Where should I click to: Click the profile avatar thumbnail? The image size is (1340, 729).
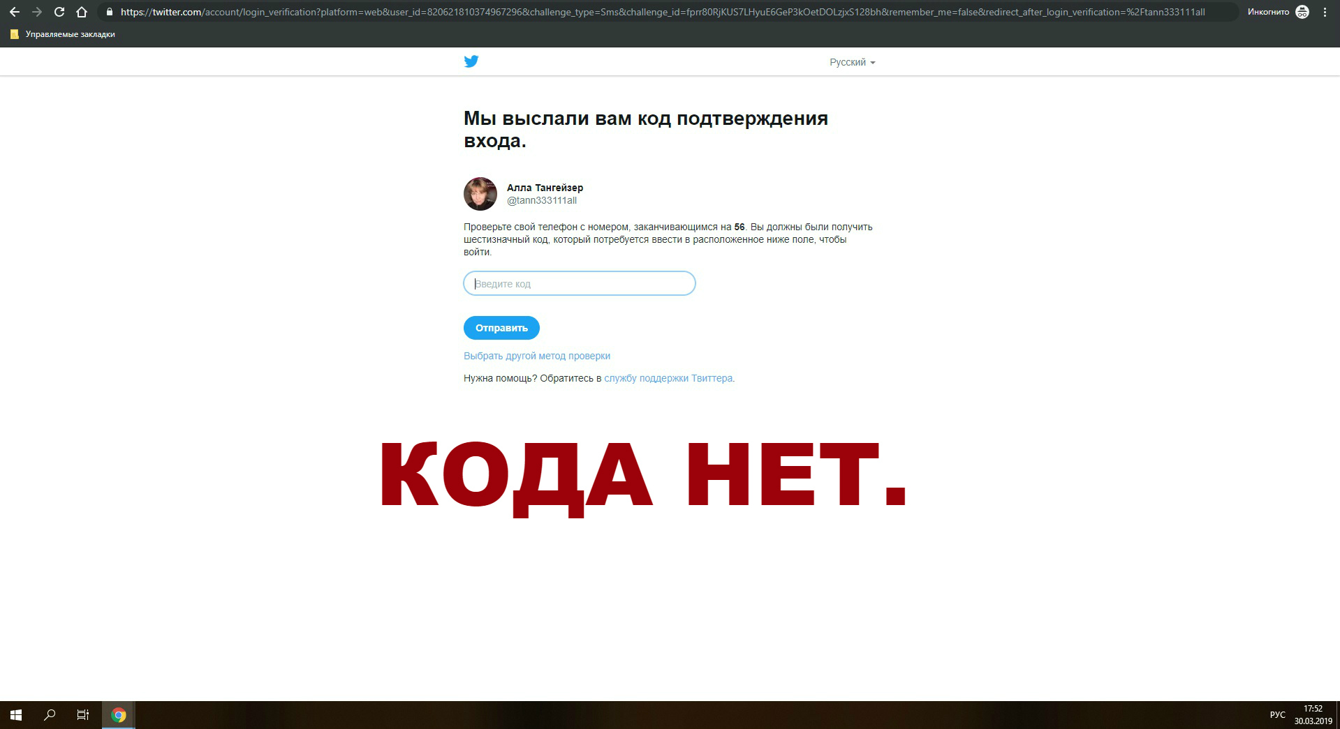[x=480, y=194]
